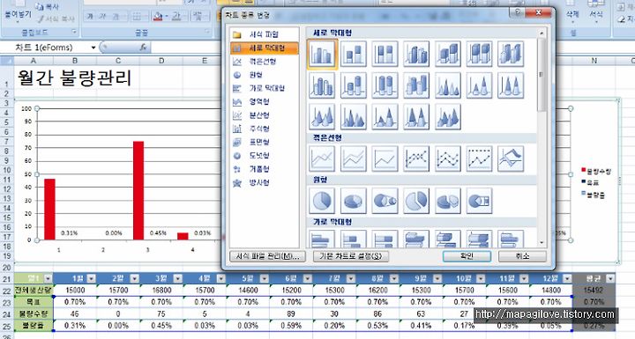Viewport: 635px width, 339px height.
Task: Select the line with markers chart
Action: (x=416, y=158)
